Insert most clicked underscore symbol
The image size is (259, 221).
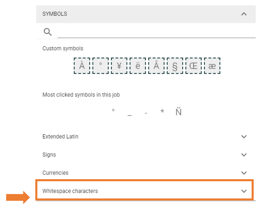click(x=130, y=112)
